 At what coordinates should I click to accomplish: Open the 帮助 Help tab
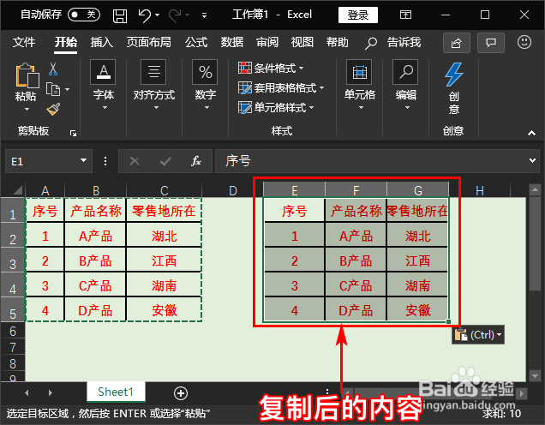click(x=337, y=42)
